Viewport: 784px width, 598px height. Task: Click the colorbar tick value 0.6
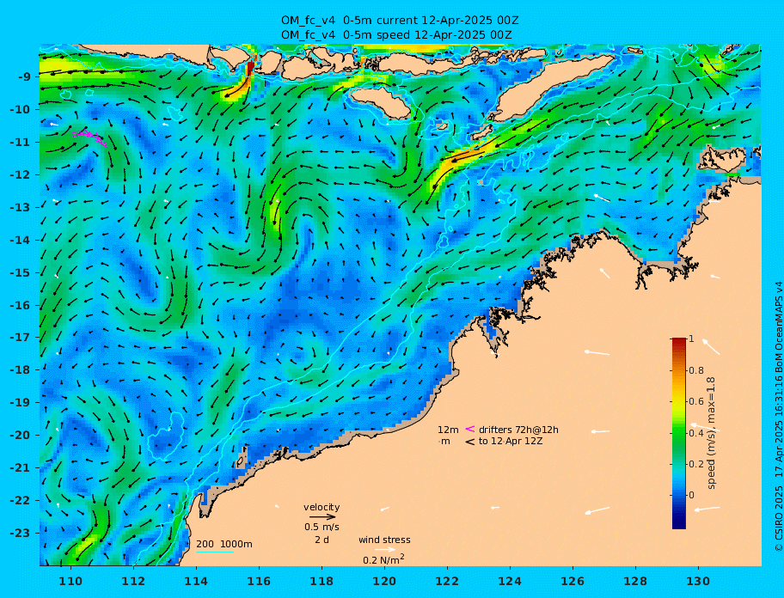click(x=696, y=401)
